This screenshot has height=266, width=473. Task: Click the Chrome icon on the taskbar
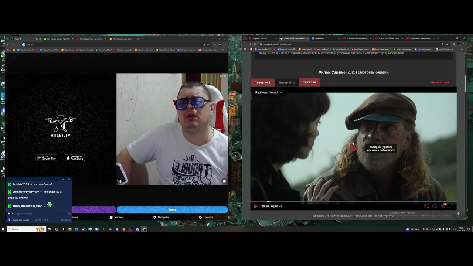point(144,229)
